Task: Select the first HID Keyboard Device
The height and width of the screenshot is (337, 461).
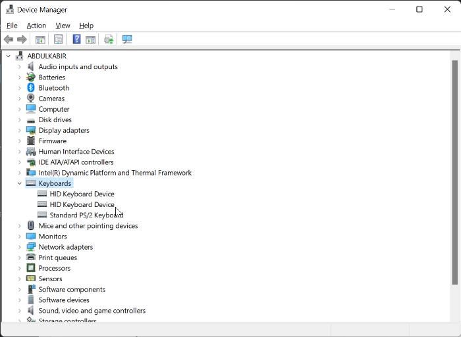Action: coord(82,194)
